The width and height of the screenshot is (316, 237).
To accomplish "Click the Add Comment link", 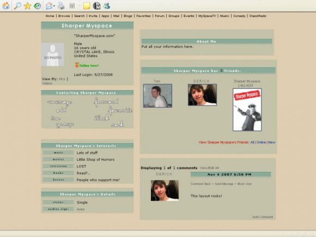I will point(263,217).
